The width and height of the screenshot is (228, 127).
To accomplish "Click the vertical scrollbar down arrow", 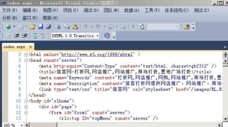I will 225,119.
